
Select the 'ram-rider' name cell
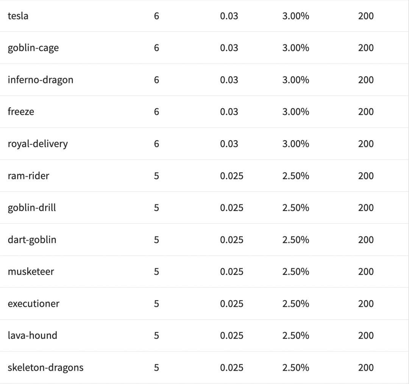click(28, 176)
